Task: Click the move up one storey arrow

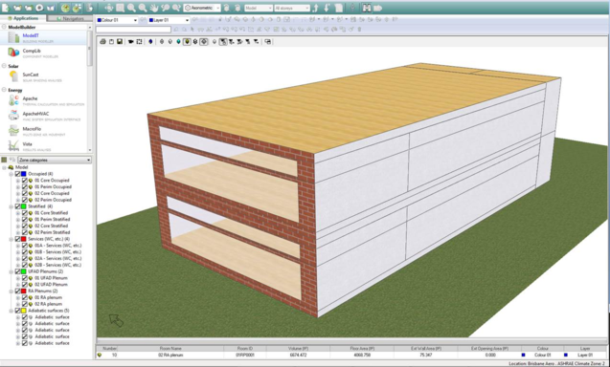Action: click(315, 8)
